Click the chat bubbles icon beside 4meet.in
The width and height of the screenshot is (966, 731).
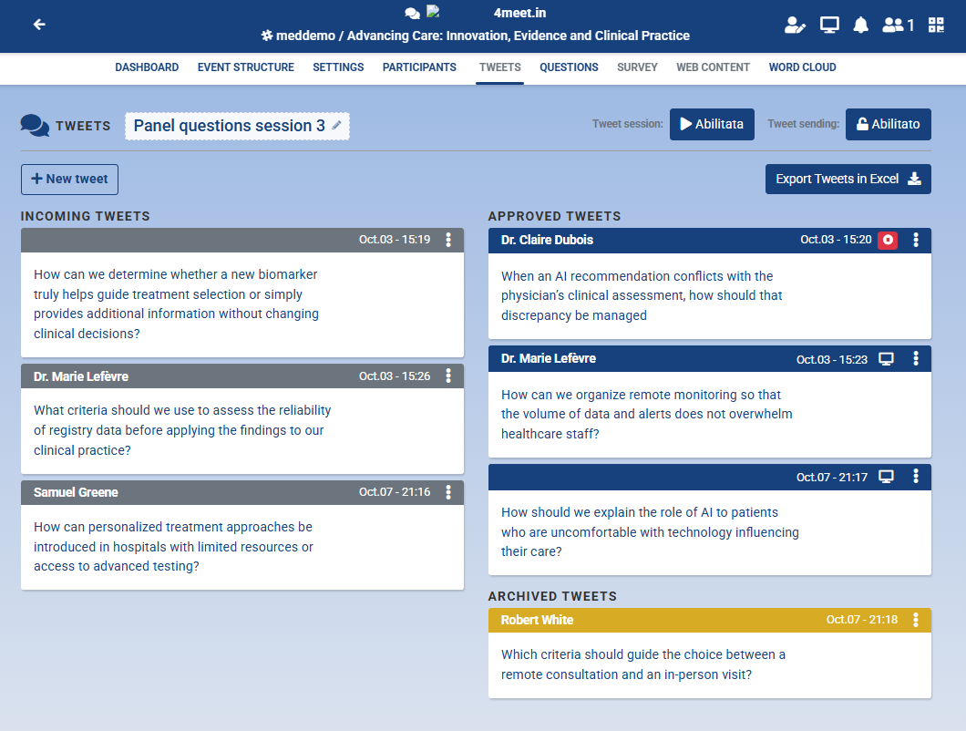pos(412,13)
